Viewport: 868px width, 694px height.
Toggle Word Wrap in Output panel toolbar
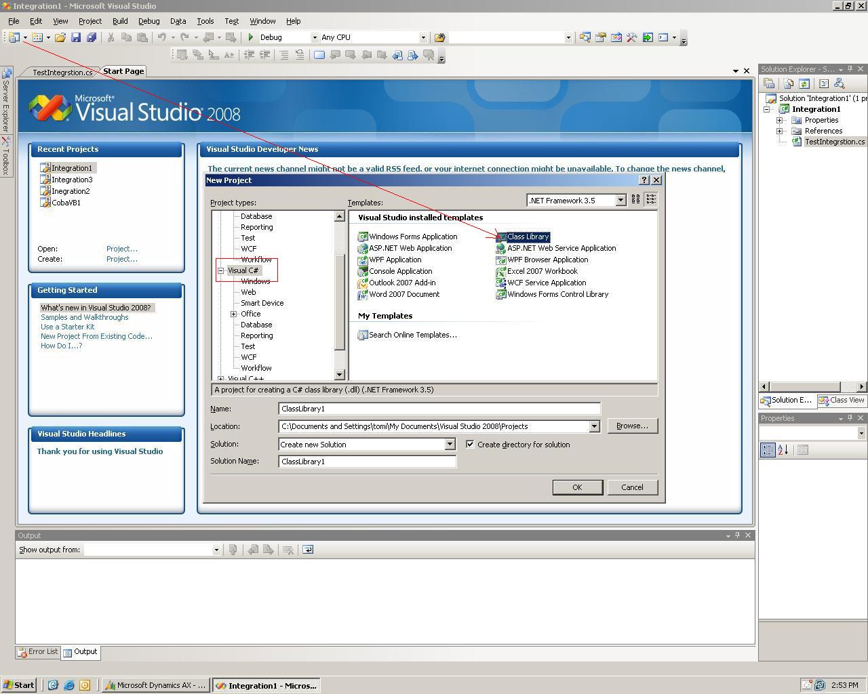point(307,550)
